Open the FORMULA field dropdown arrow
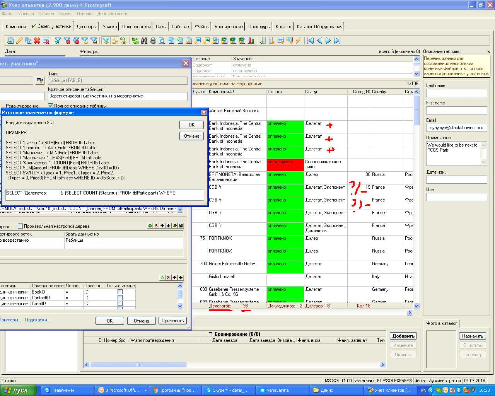 [180, 209]
